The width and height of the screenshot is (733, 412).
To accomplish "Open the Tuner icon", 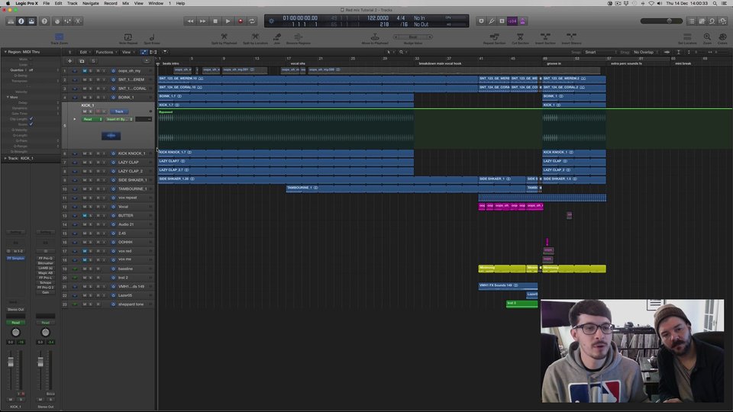I will pos(491,21).
